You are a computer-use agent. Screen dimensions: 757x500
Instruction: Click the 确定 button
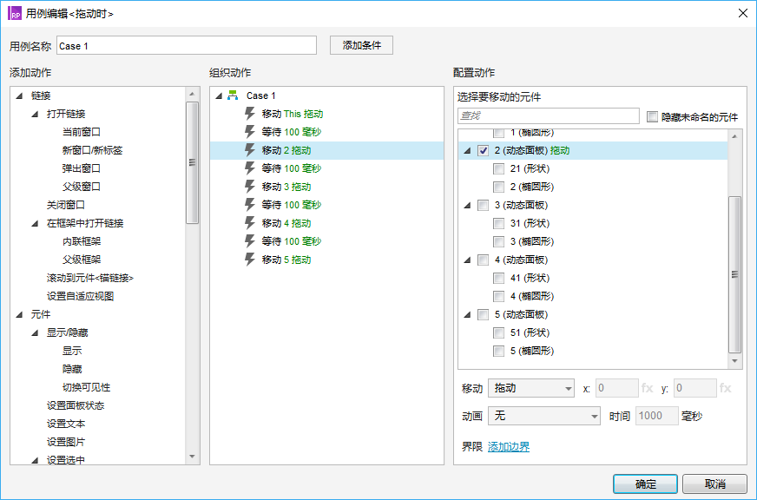coord(645,484)
